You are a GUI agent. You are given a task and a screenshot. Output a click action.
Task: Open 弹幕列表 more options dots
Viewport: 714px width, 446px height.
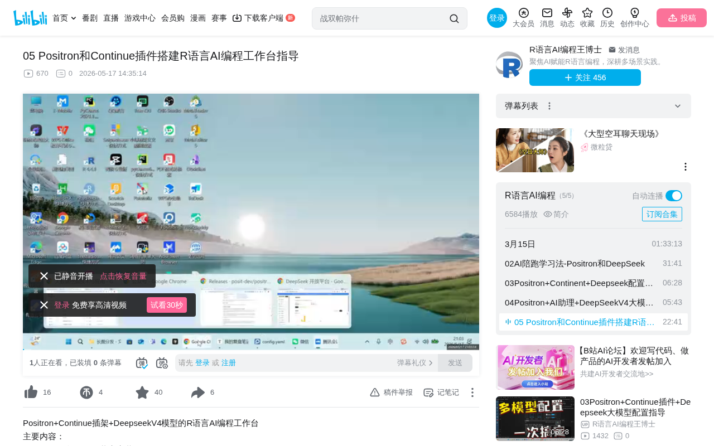(x=549, y=106)
